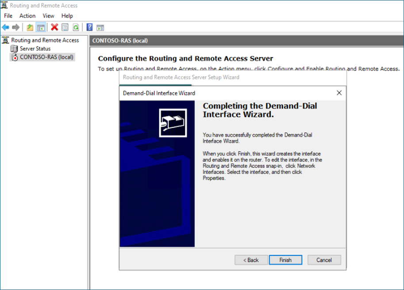404x290 pixels.
Task: Click the Forward arrow toolbar icon
Action: pos(16,27)
